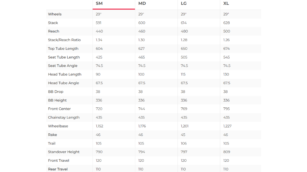The width and height of the screenshot is (307, 172).
Task: Select the SM size tab
Action: point(99,4)
